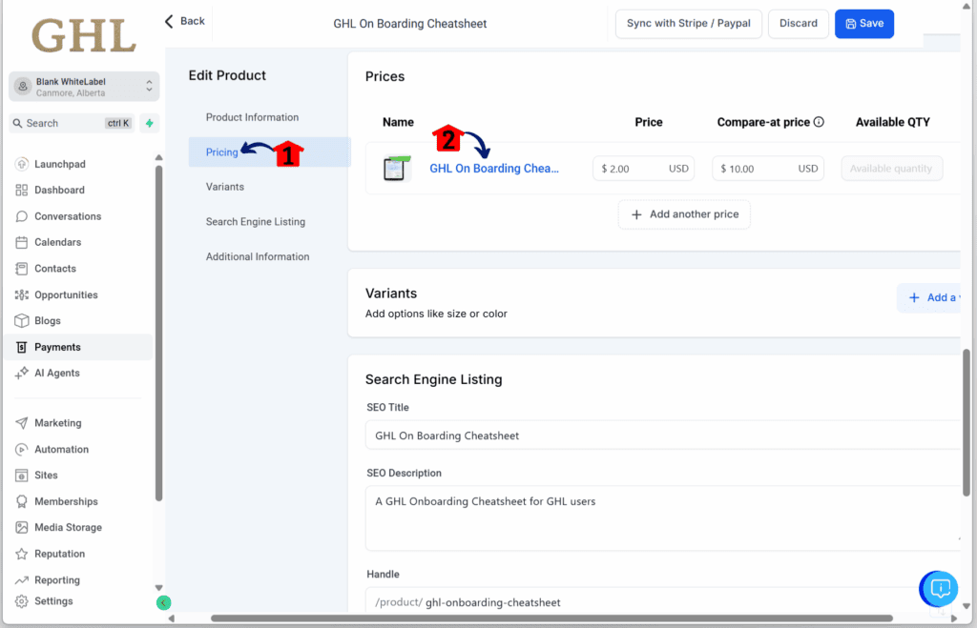Click the Contacts icon
The width and height of the screenshot is (977, 628).
click(22, 268)
